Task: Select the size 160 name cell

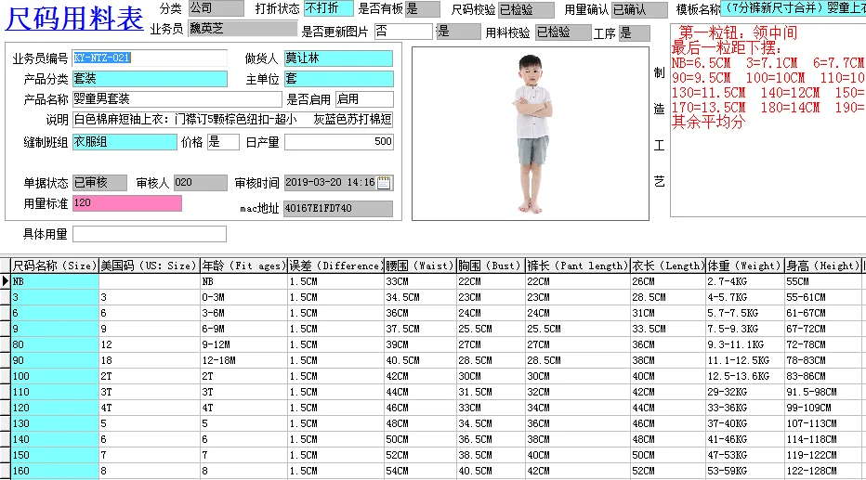Action: (x=55, y=471)
